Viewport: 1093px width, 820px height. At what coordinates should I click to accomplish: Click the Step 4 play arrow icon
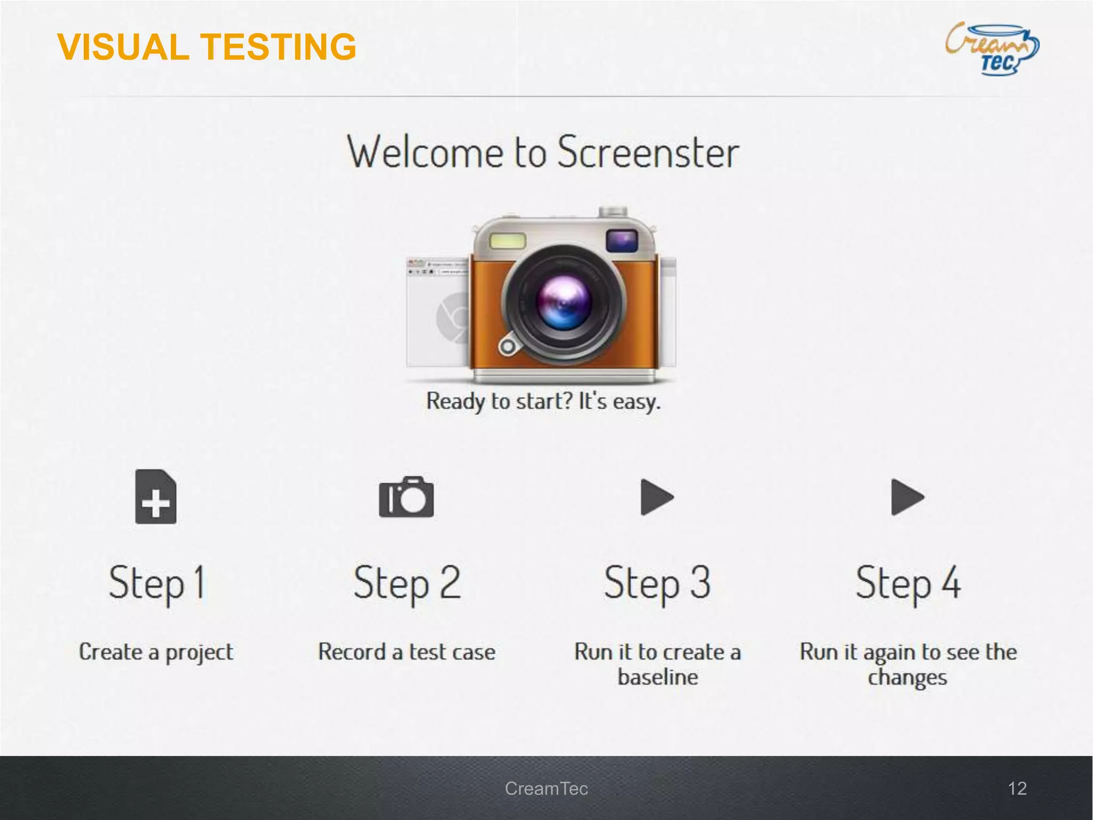tap(908, 497)
